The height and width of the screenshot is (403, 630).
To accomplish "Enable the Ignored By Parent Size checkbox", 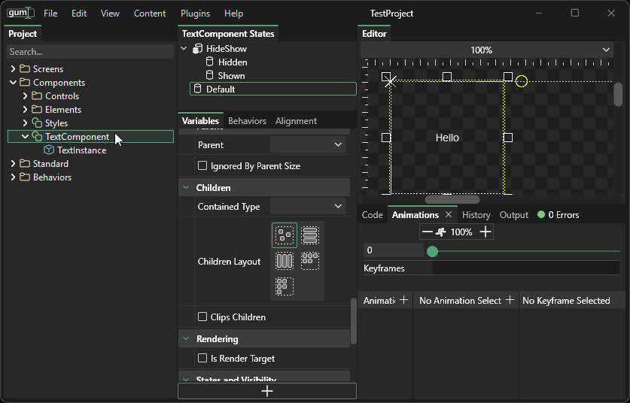I will point(202,166).
